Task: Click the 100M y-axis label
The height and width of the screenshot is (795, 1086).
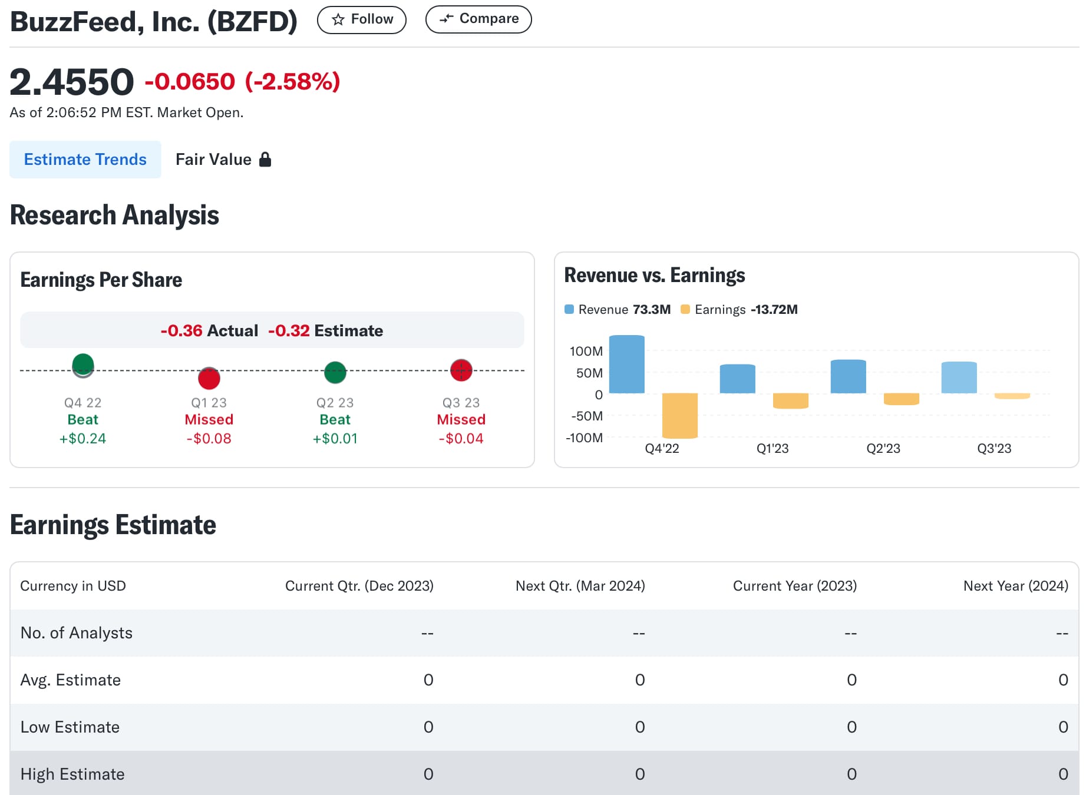Action: [586, 352]
